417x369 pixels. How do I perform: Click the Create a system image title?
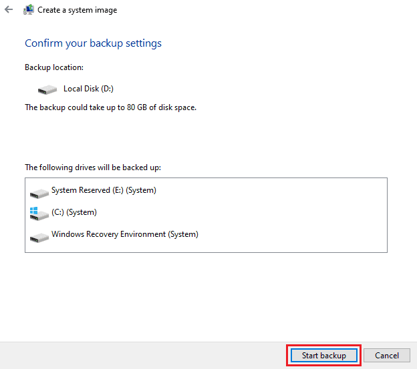(77, 10)
